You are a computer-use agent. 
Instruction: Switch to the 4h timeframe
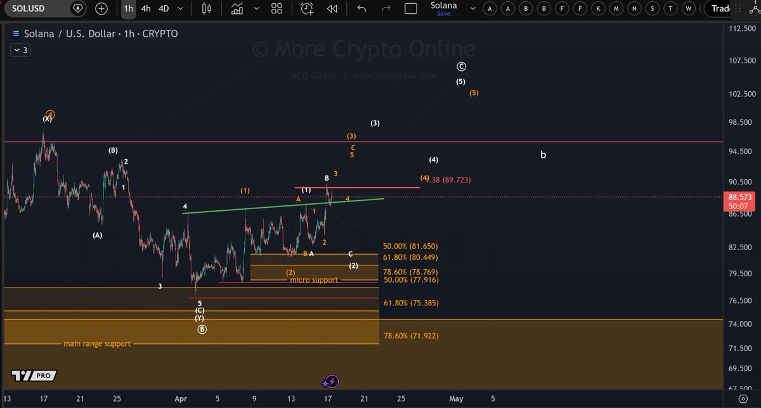[146, 9]
